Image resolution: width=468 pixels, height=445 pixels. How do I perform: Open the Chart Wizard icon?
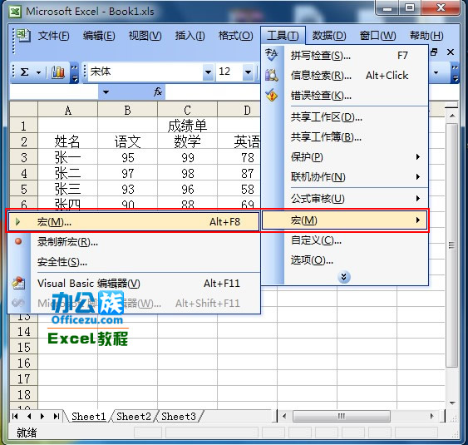coord(58,72)
